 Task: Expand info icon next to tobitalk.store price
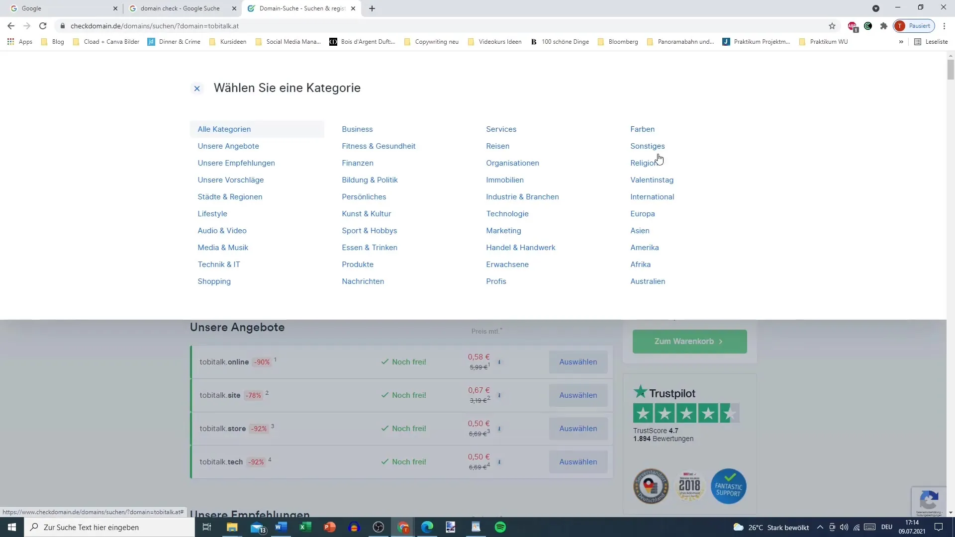point(500,428)
